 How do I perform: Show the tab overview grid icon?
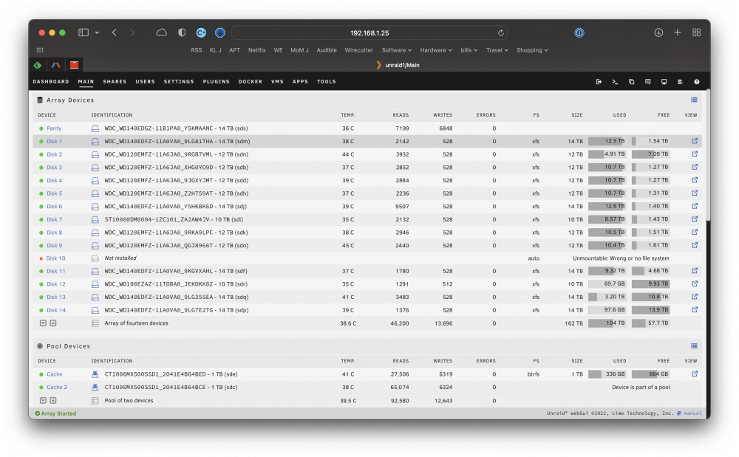coord(697,32)
